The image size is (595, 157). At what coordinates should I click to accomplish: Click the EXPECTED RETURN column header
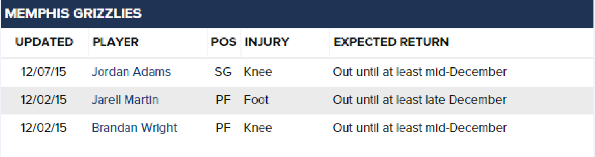(391, 42)
